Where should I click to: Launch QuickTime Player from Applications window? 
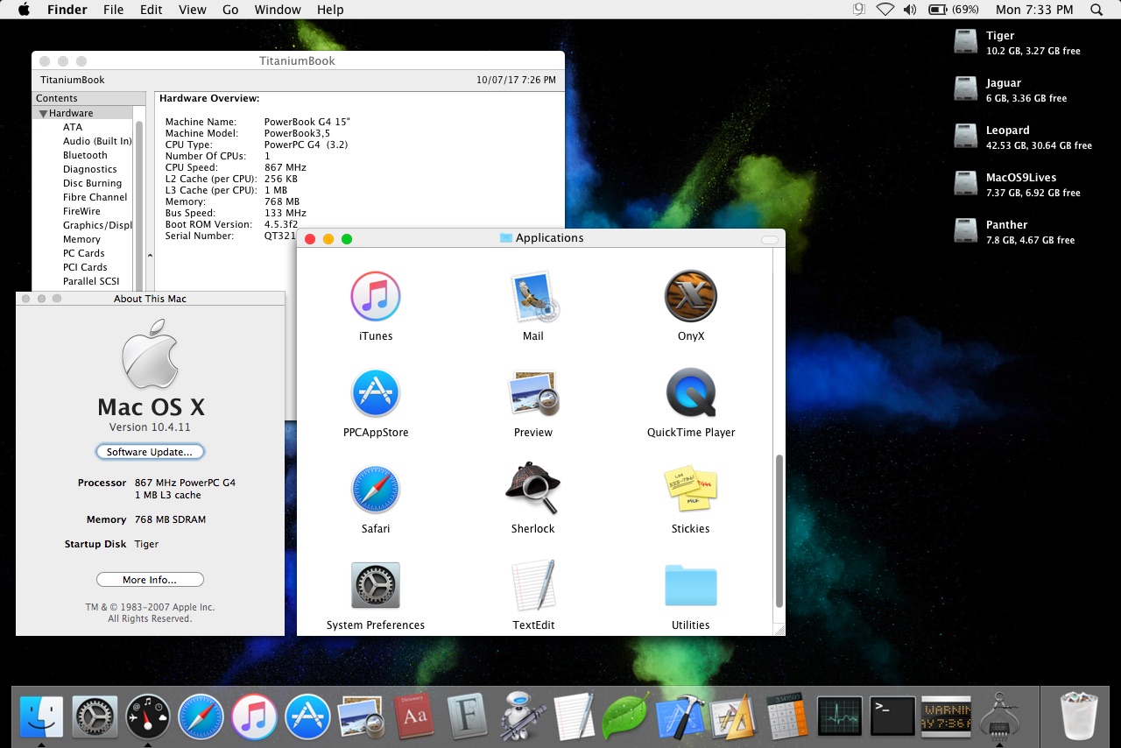691,393
